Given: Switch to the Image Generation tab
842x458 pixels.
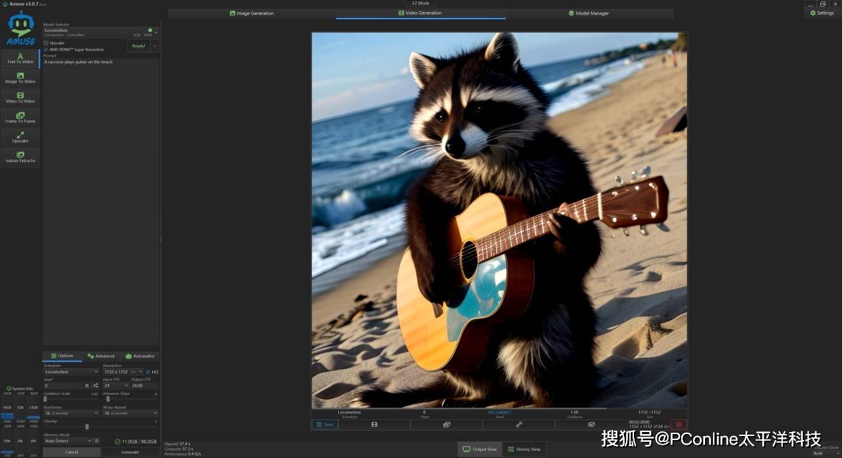Looking at the screenshot, I should [252, 13].
